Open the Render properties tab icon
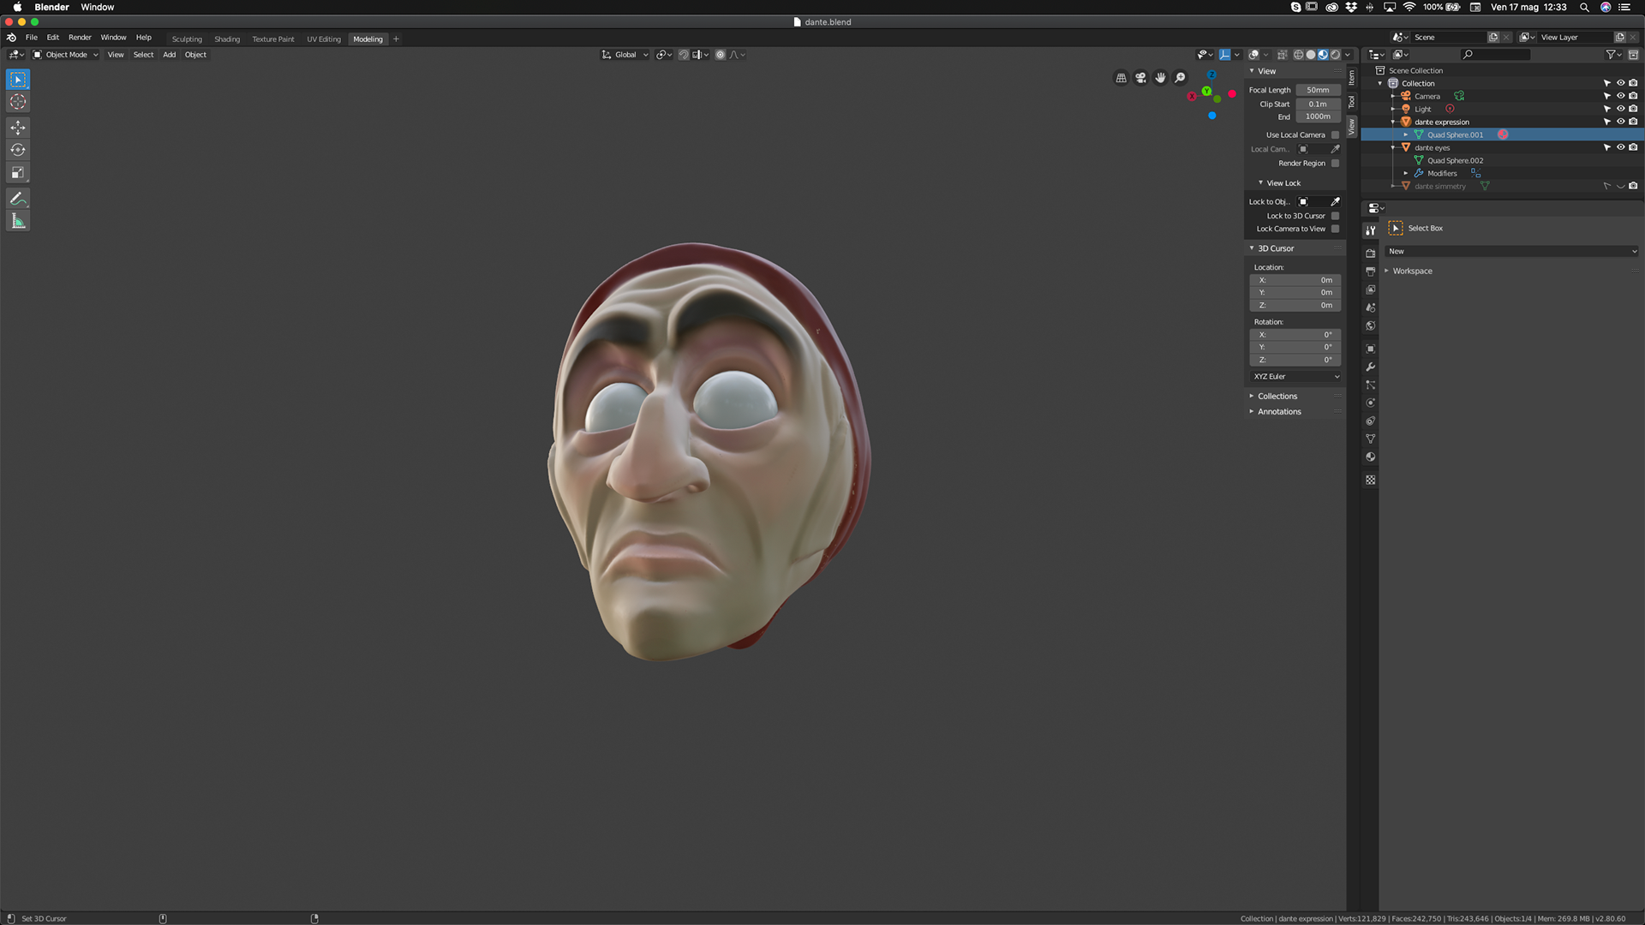The height and width of the screenshot is (925, 1645). coord(1371,254)
